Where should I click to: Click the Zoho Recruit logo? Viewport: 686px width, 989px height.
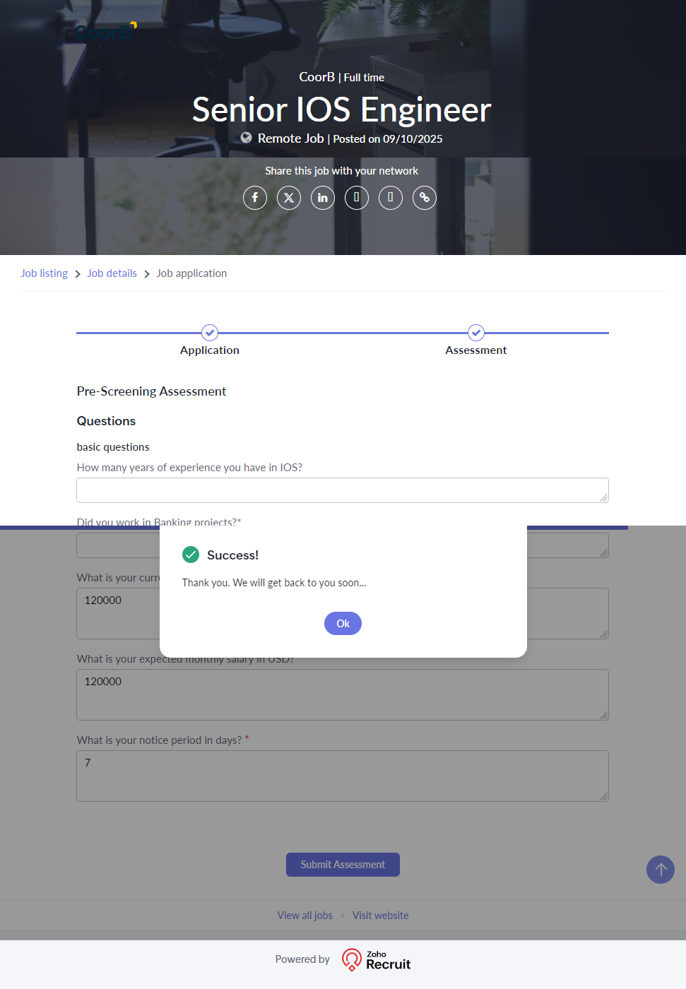point(377,959)
